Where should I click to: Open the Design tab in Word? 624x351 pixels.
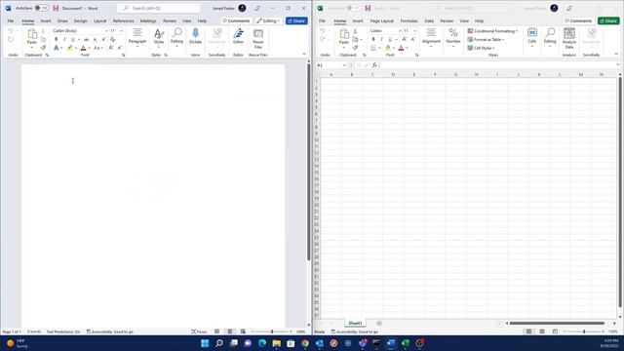click(80, 20)
